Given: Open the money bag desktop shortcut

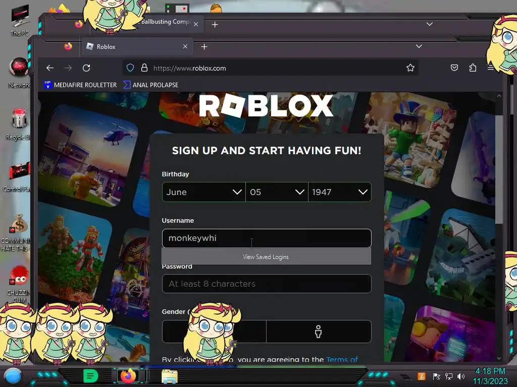Looking at the screenshot, I should 18,232.
